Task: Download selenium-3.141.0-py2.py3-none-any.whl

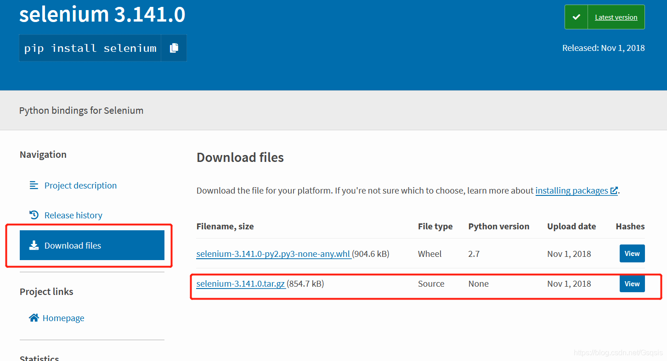Action: click(273, 254)
